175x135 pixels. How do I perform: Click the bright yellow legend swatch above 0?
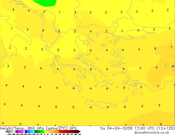click(45, 131)
